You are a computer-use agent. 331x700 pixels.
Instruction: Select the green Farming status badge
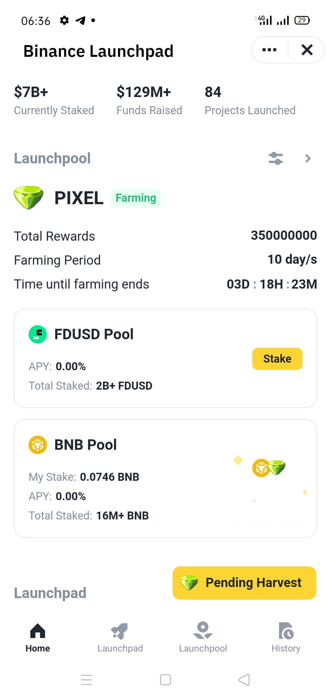click(136, 198)
